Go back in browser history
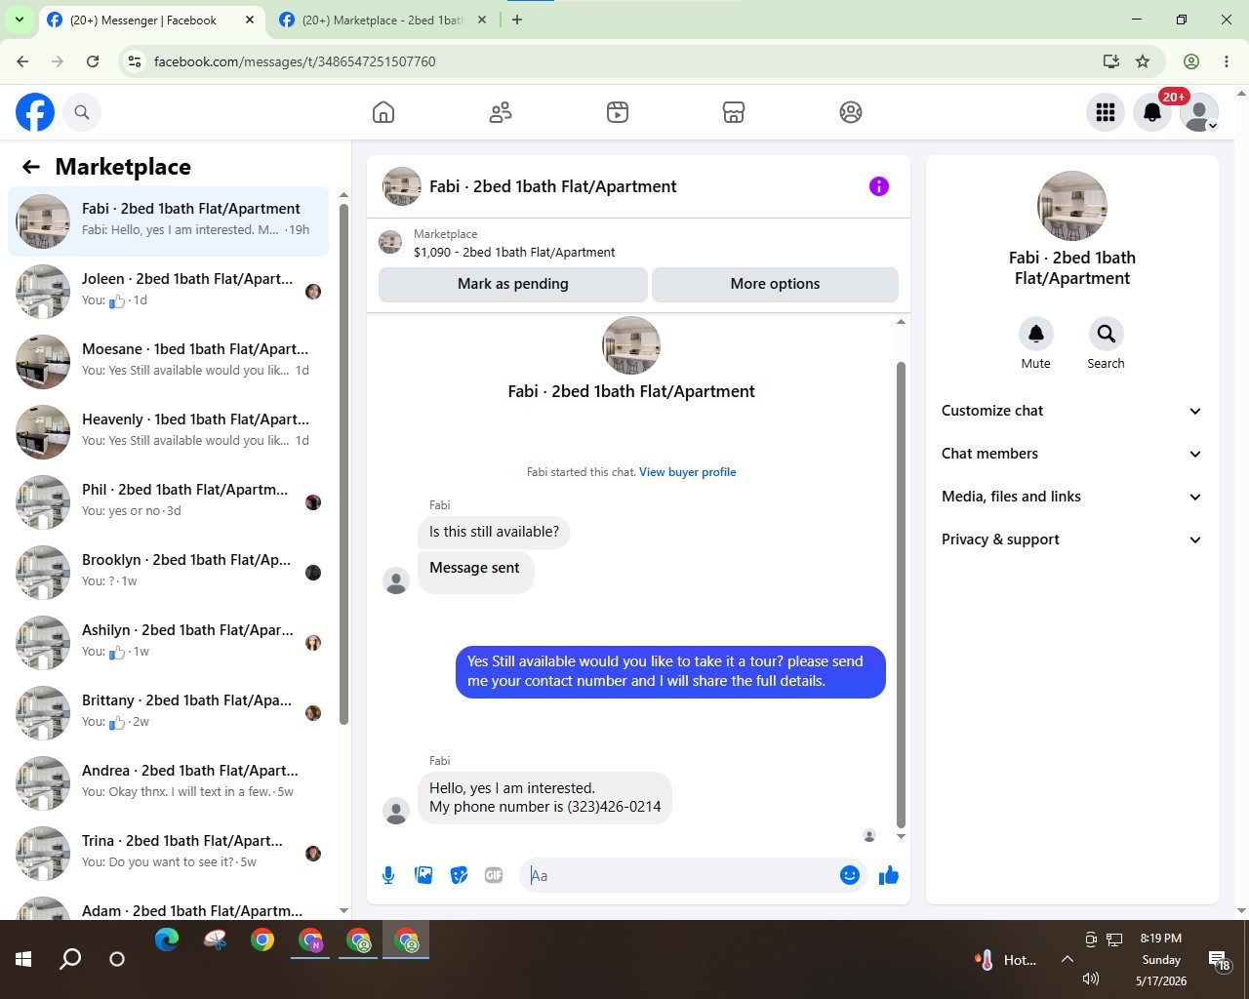 pos(22,61)
